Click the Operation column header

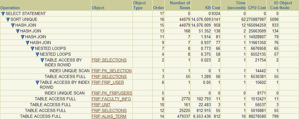click(10, 8)
